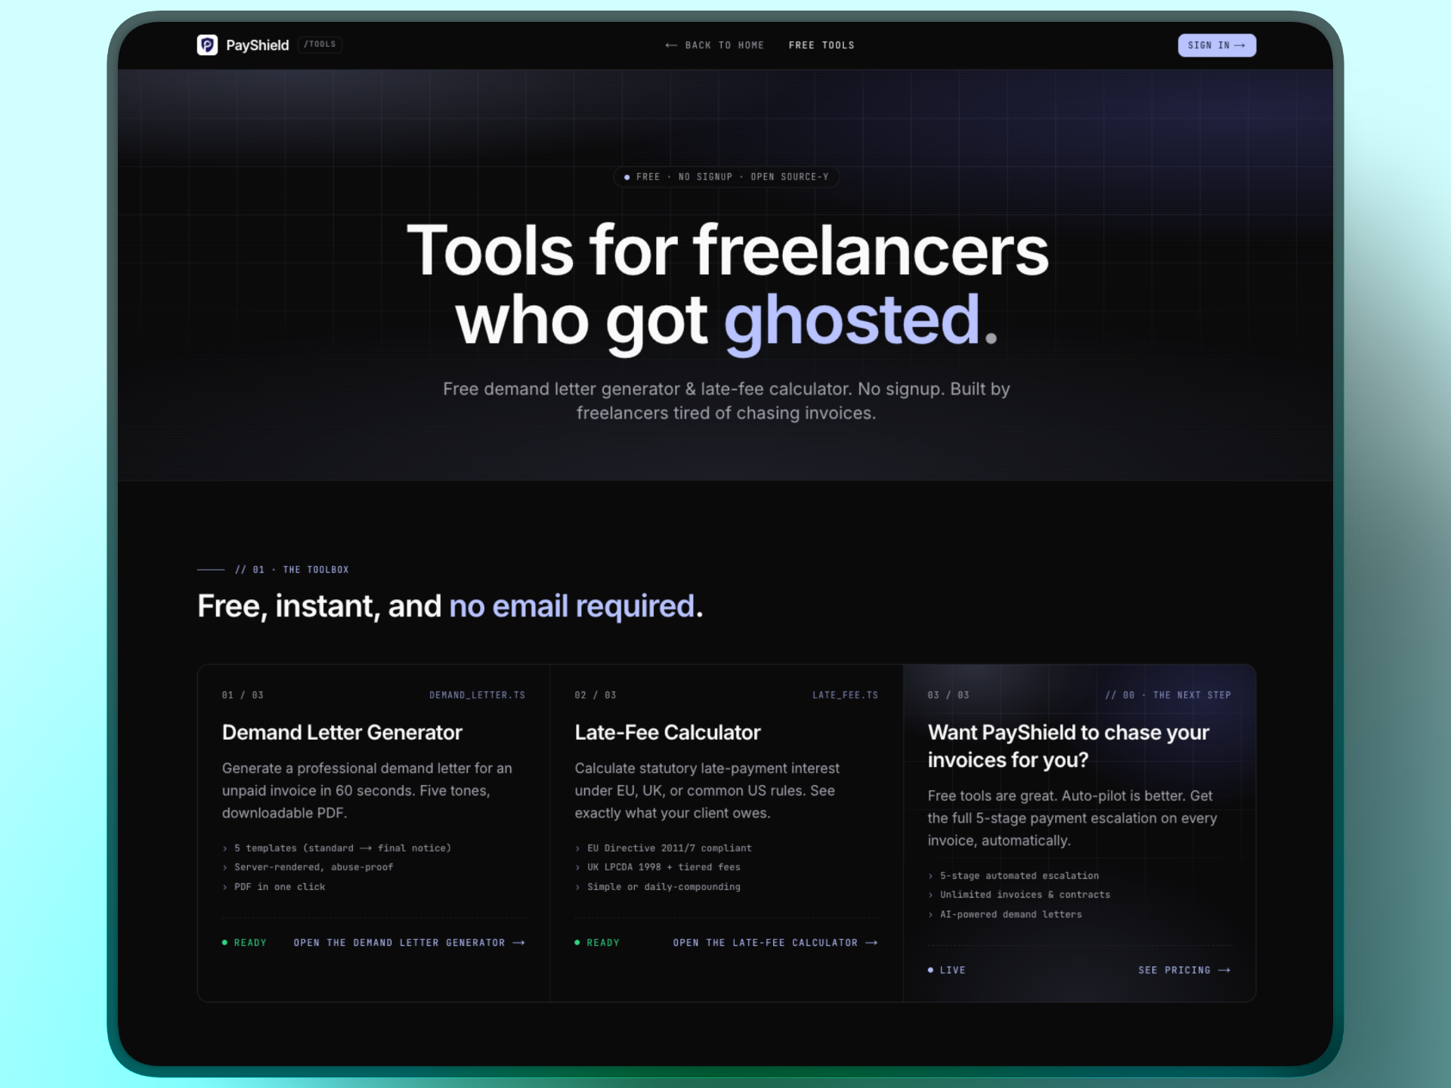Image resolution: width=1451 pixels, height=1088 pixels.
Task: Click the Back to Home left arrow
Action: (x=670, y=45)
